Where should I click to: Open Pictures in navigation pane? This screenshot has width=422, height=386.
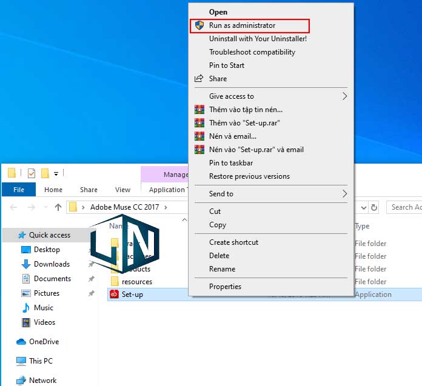coord(47,293)
